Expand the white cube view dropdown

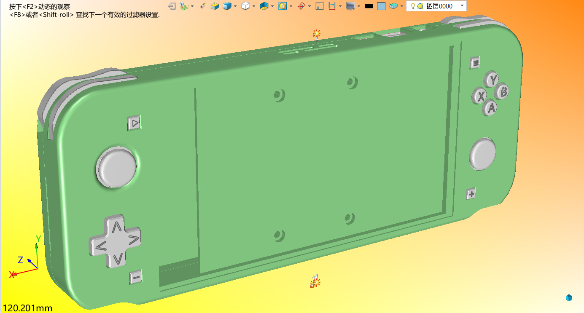coord(254,6)
